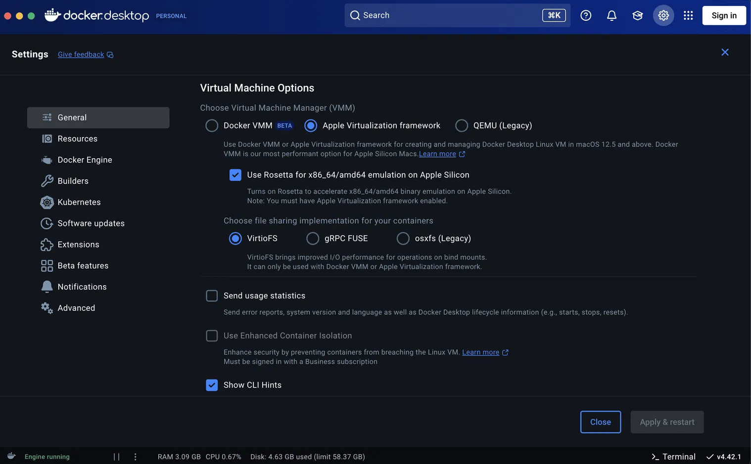Click the Virtual Machine Options heading
Screen dimensions: 751x464
click(257, 88)
